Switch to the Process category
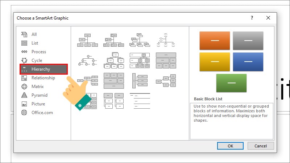 pos(38,52)
